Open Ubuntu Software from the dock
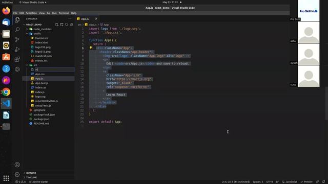328x184 pixels. pyautogui.click(x=6, y=57)
